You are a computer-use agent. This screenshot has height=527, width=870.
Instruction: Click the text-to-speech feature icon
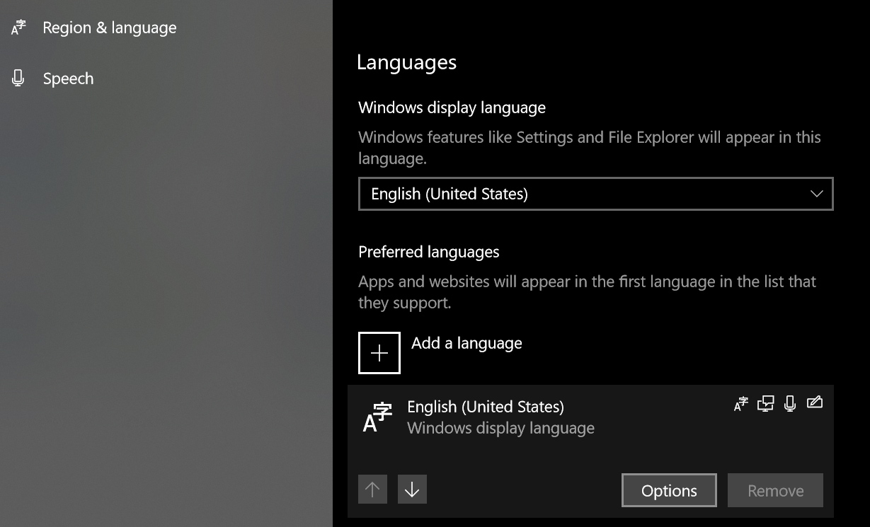click(x=765, y=404)
